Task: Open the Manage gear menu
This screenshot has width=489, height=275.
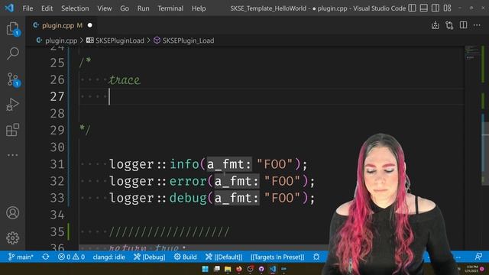Action: [12, 238]
